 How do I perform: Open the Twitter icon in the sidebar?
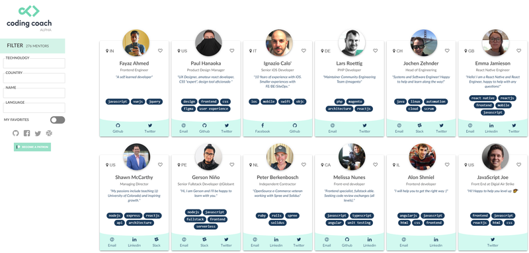click(38, 133)
